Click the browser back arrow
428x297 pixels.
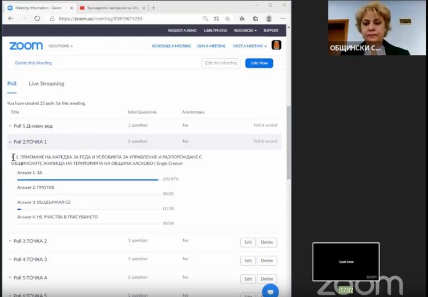(11, 18)
